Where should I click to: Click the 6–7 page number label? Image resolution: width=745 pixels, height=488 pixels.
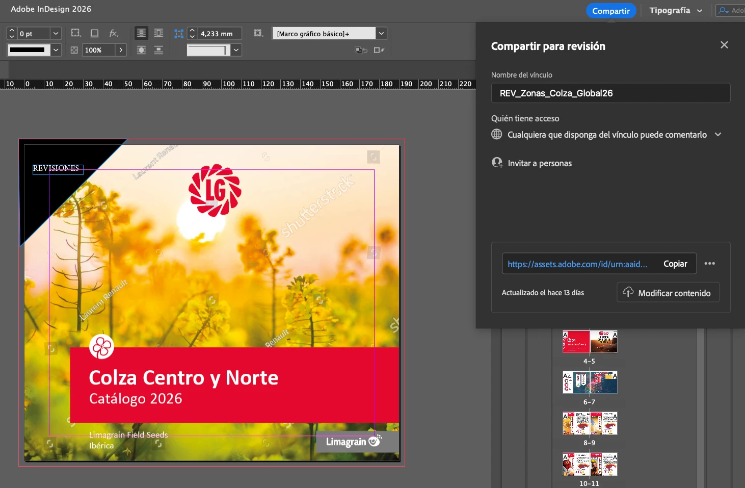point(589,402)
